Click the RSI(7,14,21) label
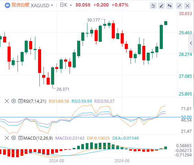 (x=35, y=101)
